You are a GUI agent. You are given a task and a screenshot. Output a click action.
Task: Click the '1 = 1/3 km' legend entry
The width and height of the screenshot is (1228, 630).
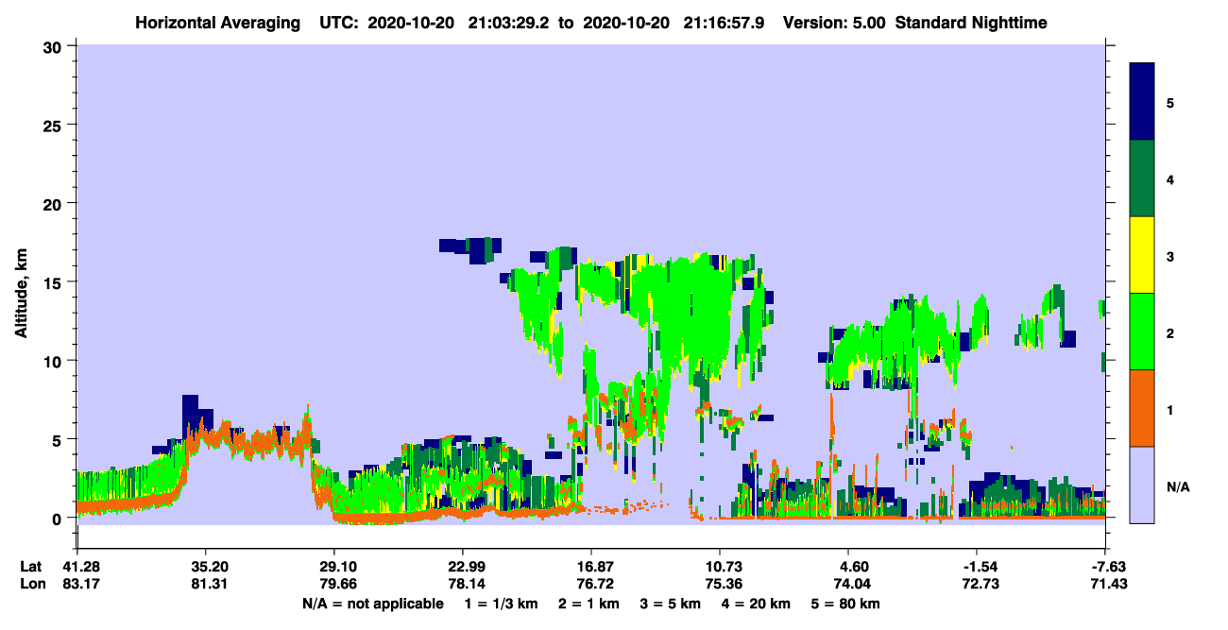point(499,604)
